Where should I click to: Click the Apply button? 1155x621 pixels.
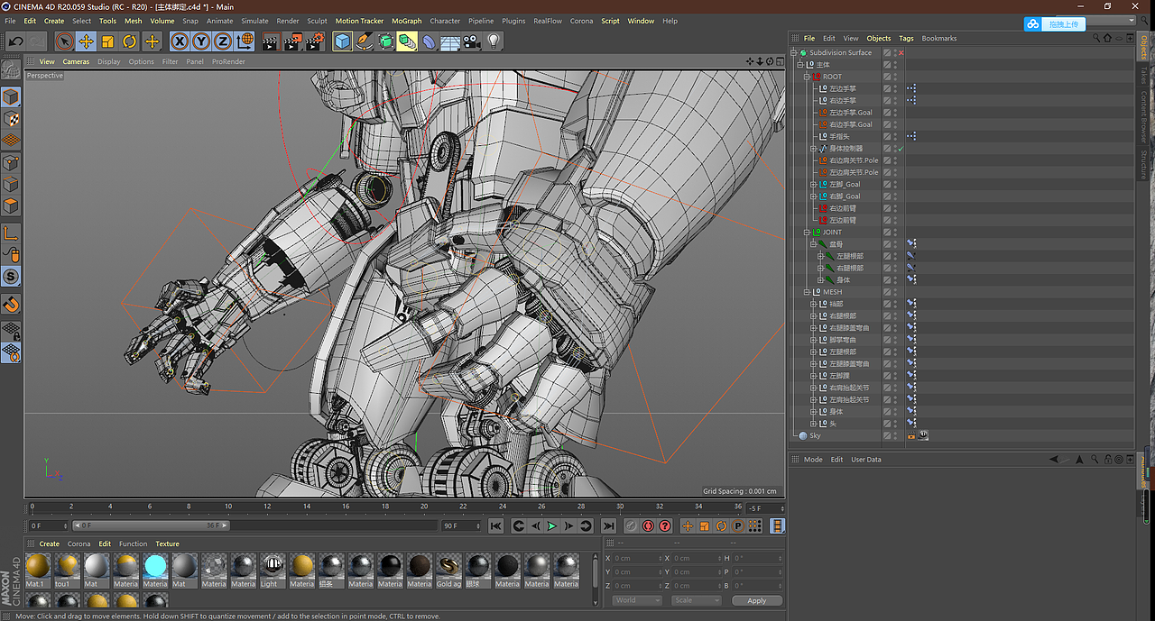click(756, 600)
